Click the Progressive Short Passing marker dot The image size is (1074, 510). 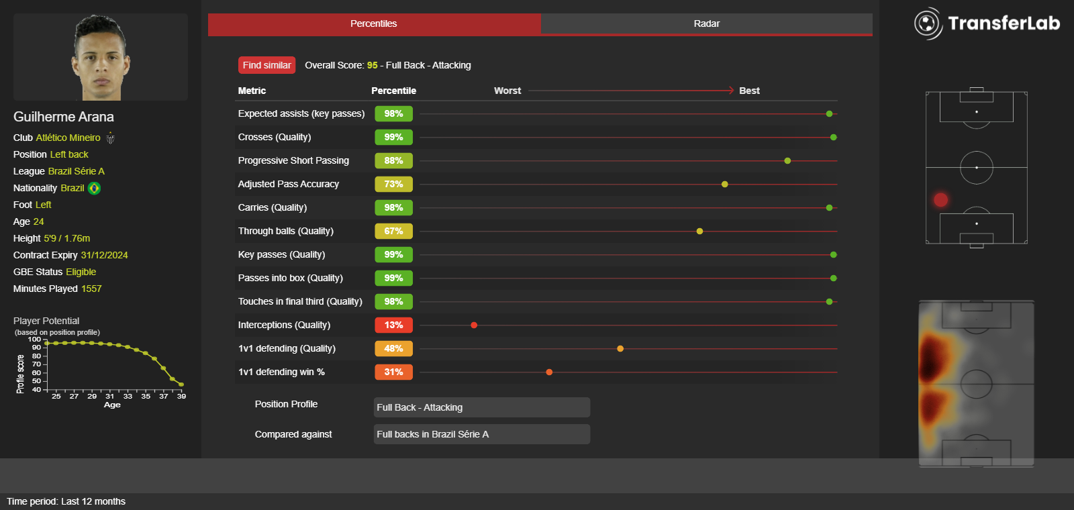pos(787,161)
